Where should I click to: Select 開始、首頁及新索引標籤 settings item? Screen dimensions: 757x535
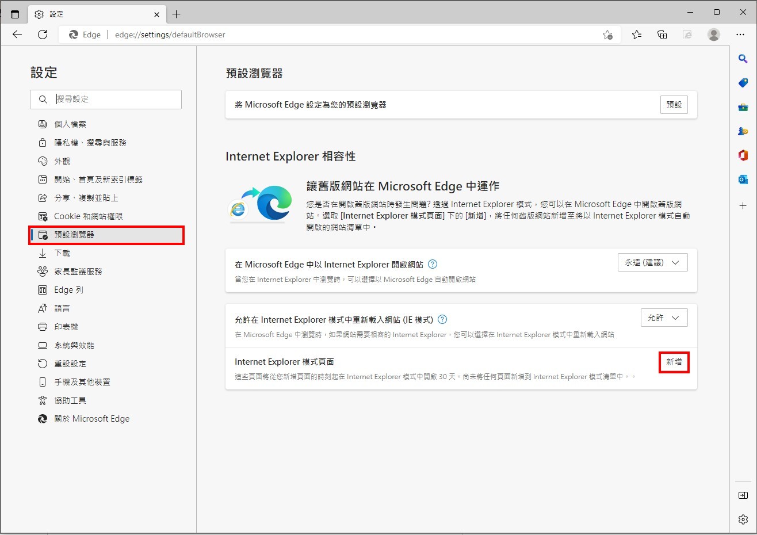pos(106,179)
